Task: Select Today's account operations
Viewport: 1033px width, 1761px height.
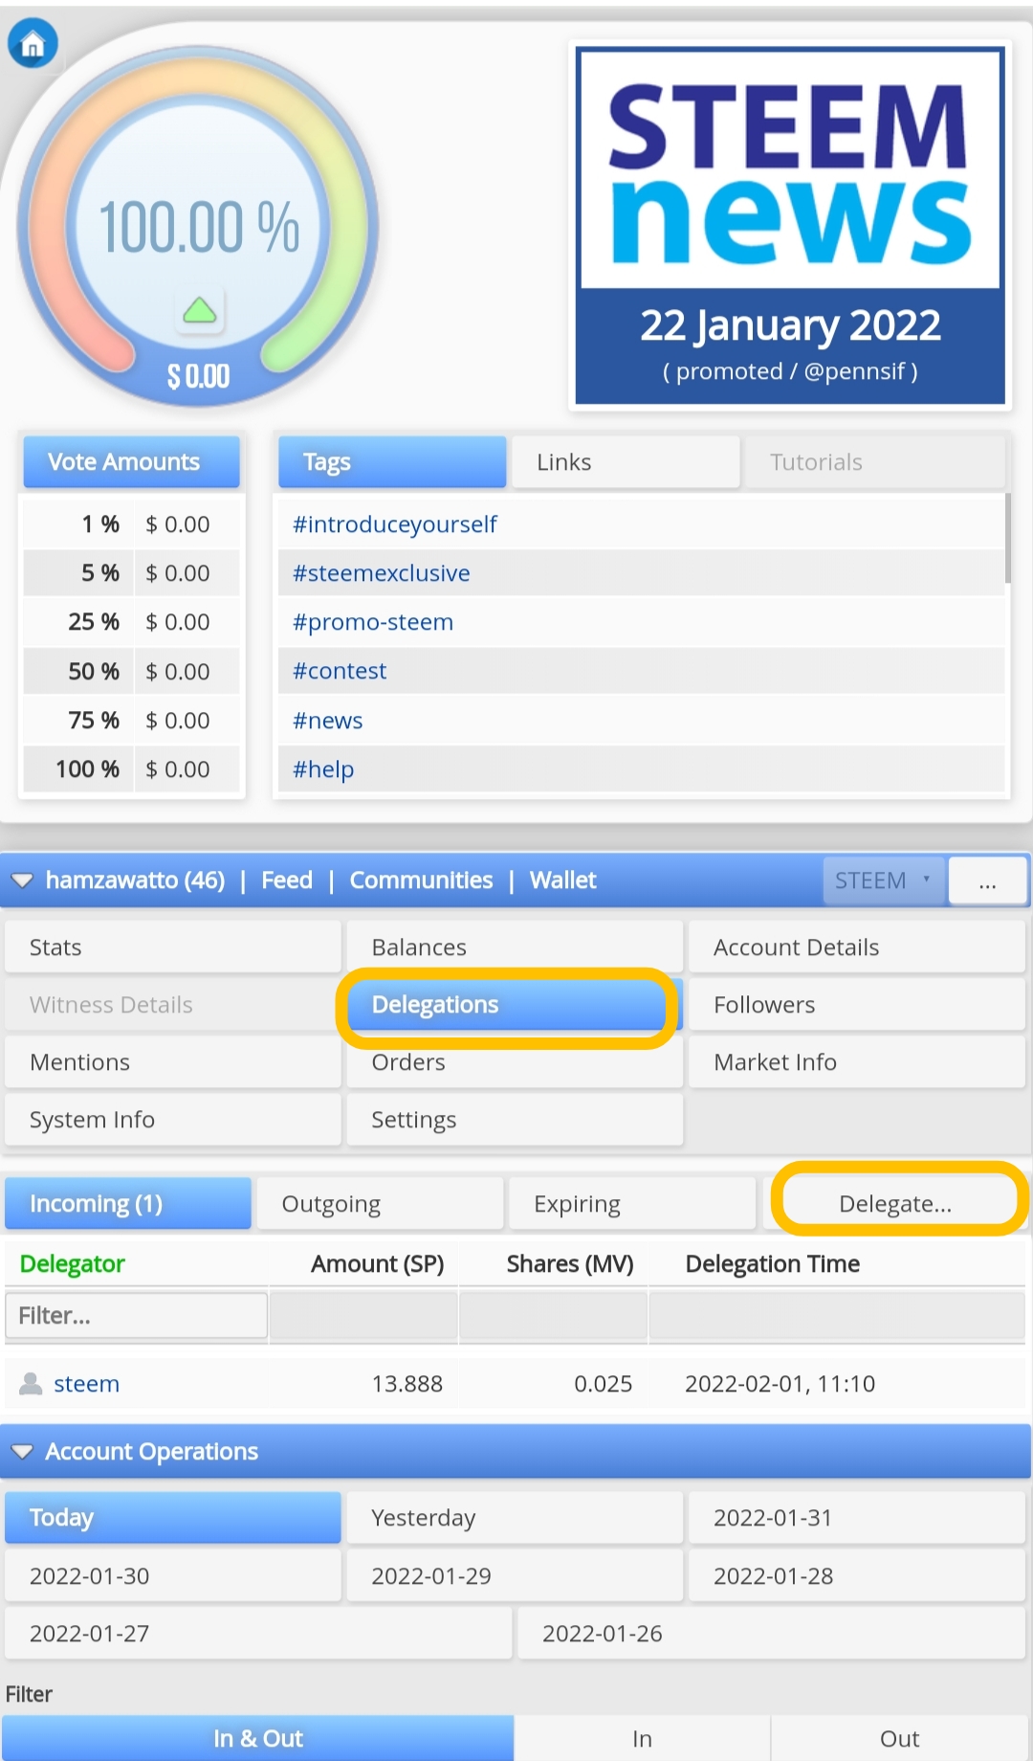Action: tap(173, 1518)
